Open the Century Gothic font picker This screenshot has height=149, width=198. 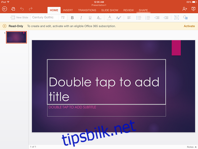pos(45,17)
